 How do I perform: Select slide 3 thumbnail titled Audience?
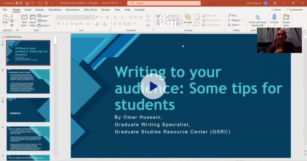(x=28, y=110)
